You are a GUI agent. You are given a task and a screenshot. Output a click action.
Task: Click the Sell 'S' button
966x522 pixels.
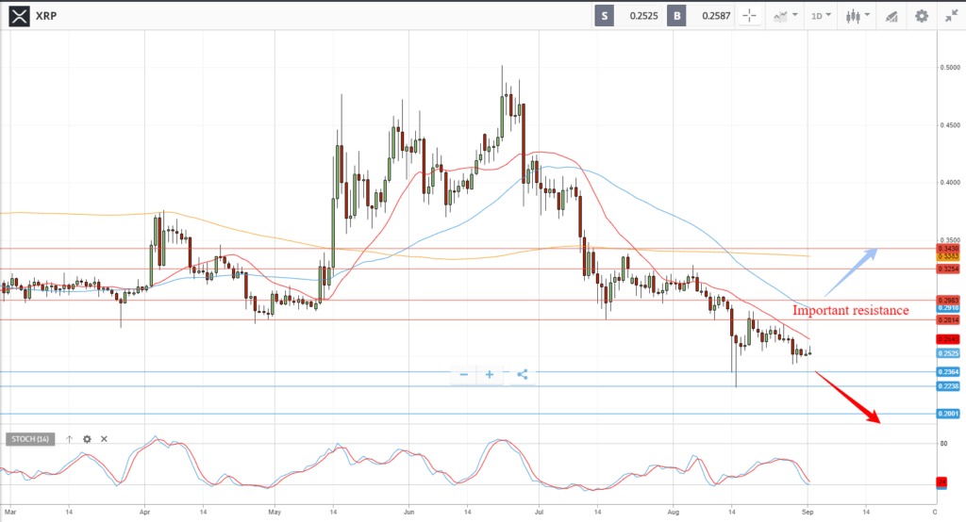click(x=605, y=16)
